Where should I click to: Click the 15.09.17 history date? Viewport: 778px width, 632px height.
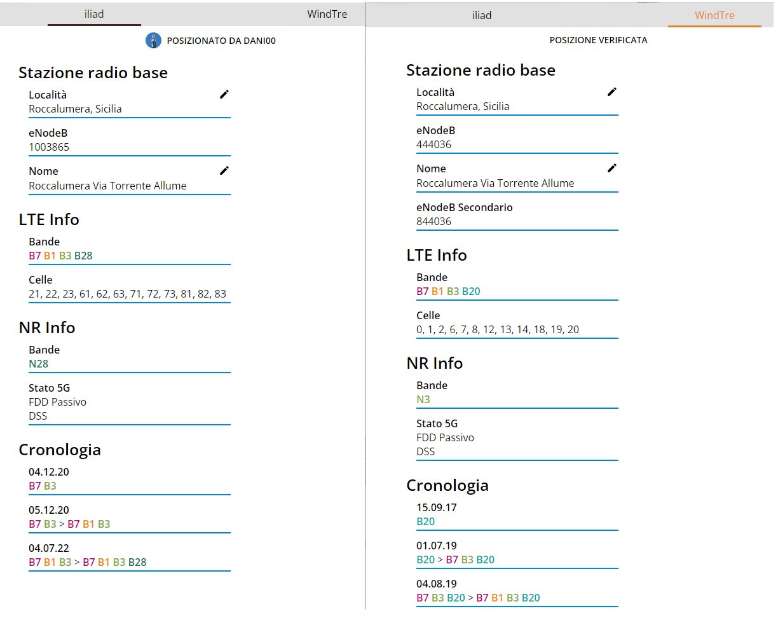click(x=437, y=507)
